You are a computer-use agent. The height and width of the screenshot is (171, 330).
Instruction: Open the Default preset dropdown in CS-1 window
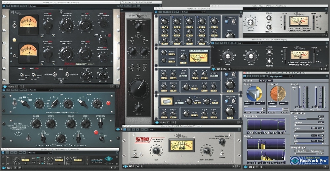193,12
